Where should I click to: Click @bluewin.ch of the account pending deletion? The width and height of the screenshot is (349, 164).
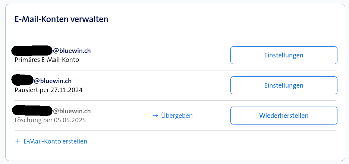[72, 111]
